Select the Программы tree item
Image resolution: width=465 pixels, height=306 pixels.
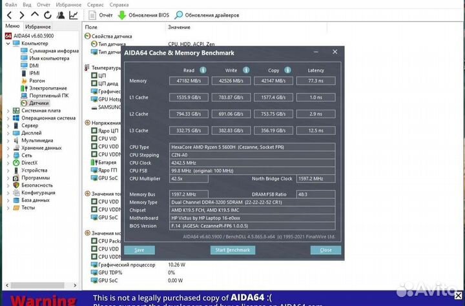click(x=31, y=178)
